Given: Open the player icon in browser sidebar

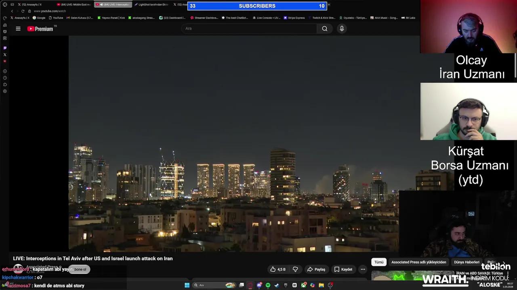Looking at the screenshot, I should (x=5, y=71).
